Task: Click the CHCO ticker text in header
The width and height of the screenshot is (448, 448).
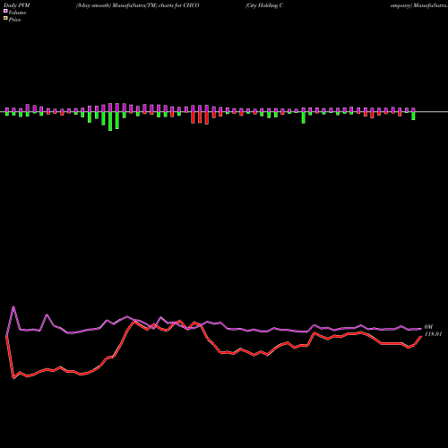Action: coord(191,5)
